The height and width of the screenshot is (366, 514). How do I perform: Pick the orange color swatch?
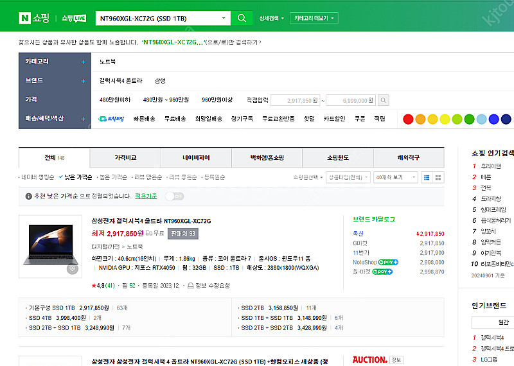(420, 119)
